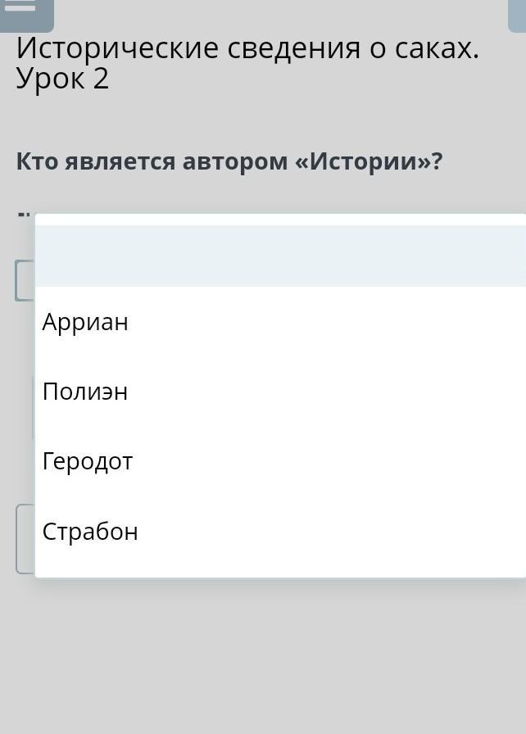This screenshot has width=526, height=734.
Task: Click the question text about автором «Истории»
Action: point(229,161)
